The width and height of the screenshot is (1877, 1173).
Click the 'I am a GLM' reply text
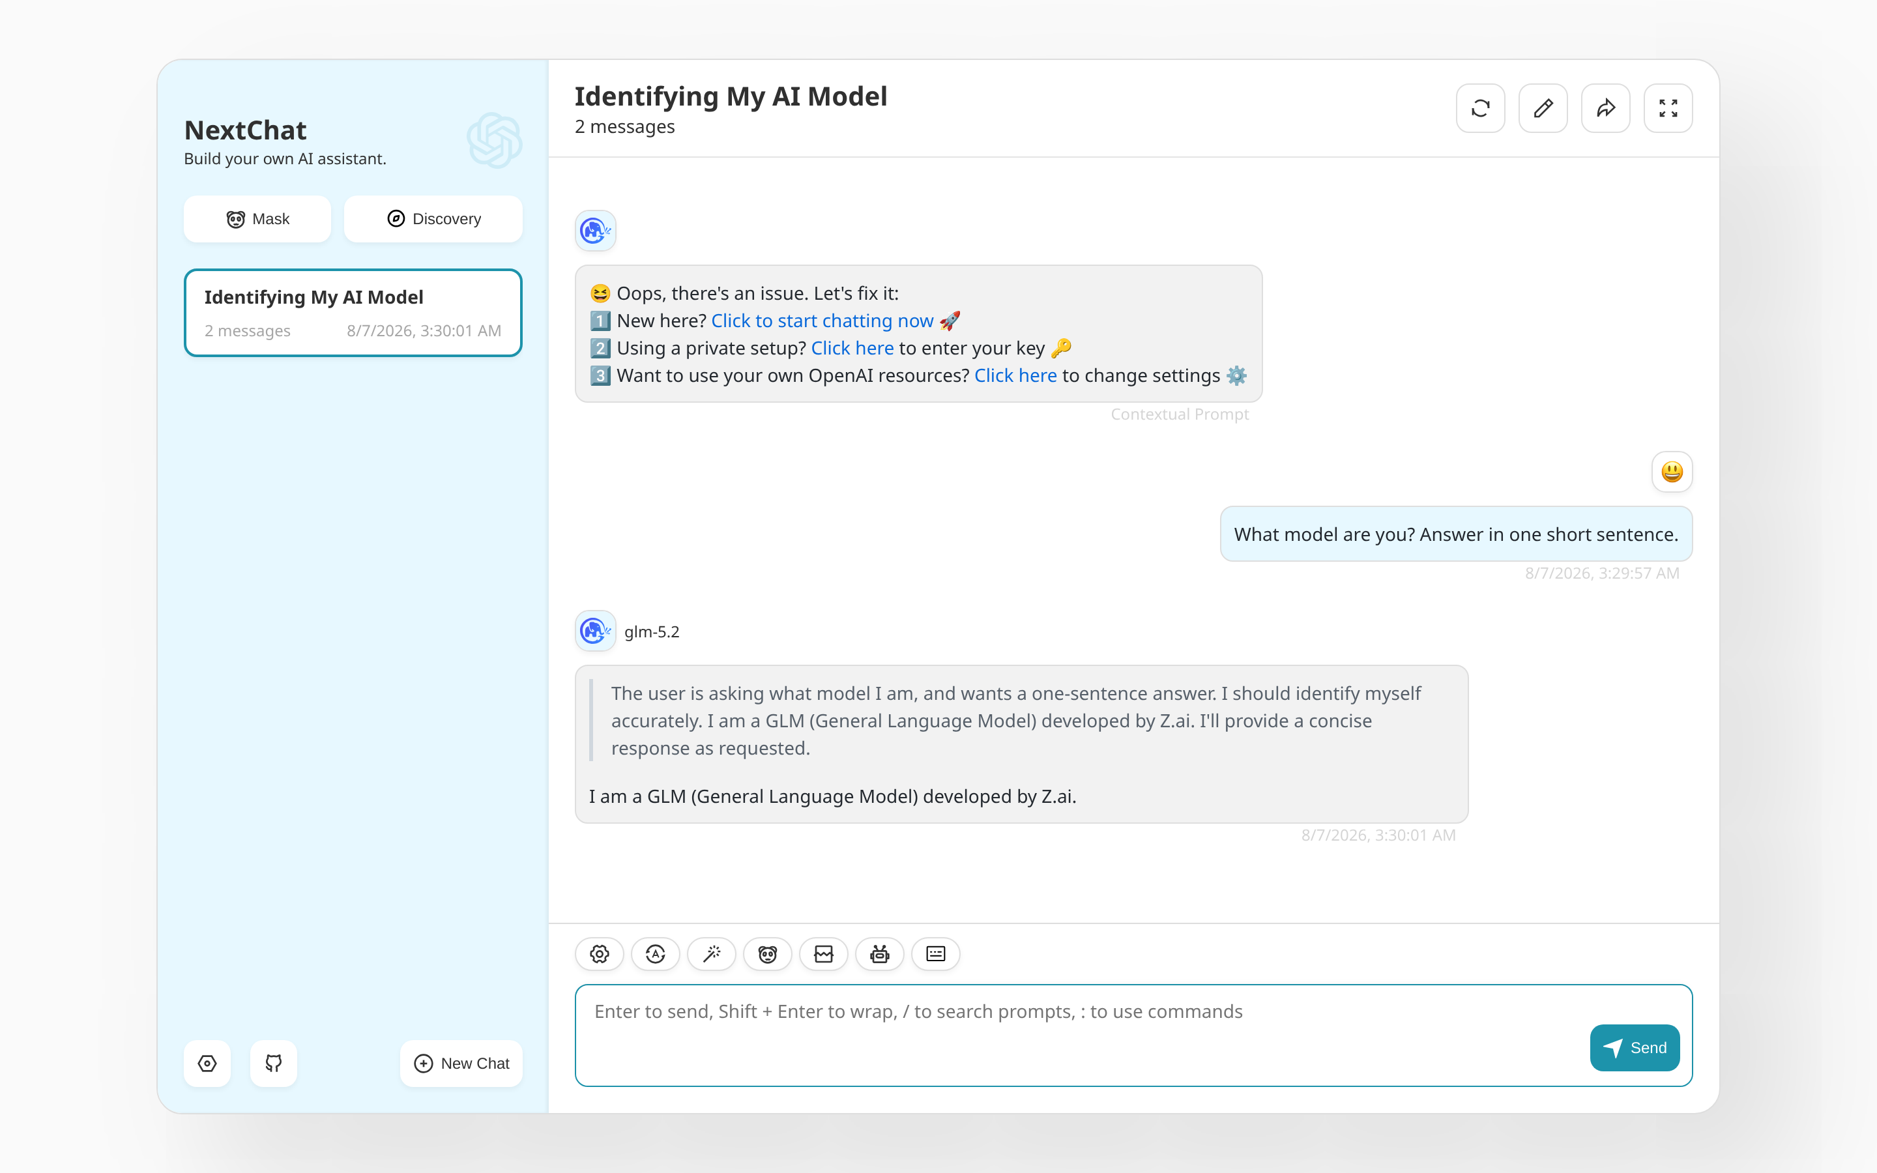pyautogui.click(x=832, y=796)
